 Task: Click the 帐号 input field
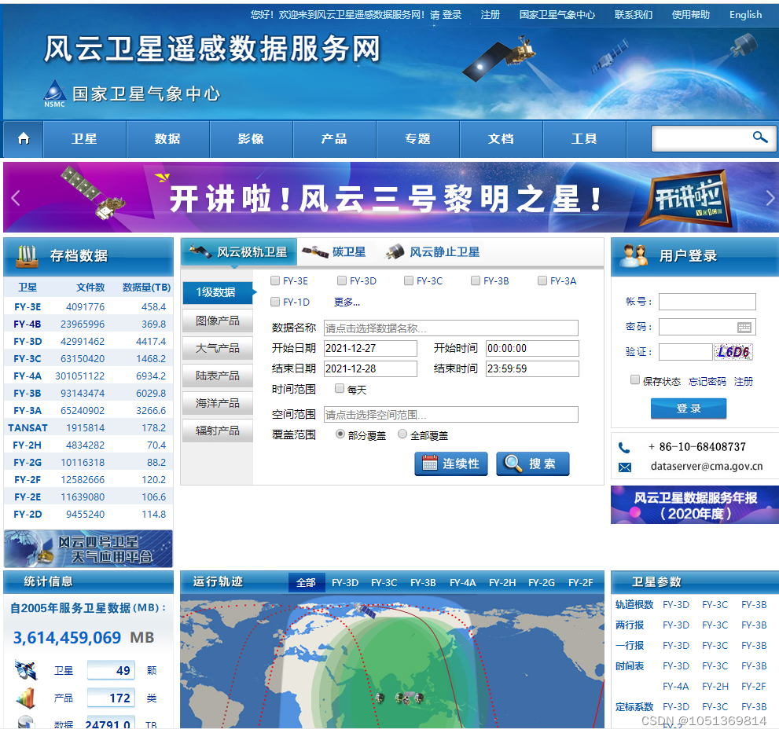[x=707, y=302]
